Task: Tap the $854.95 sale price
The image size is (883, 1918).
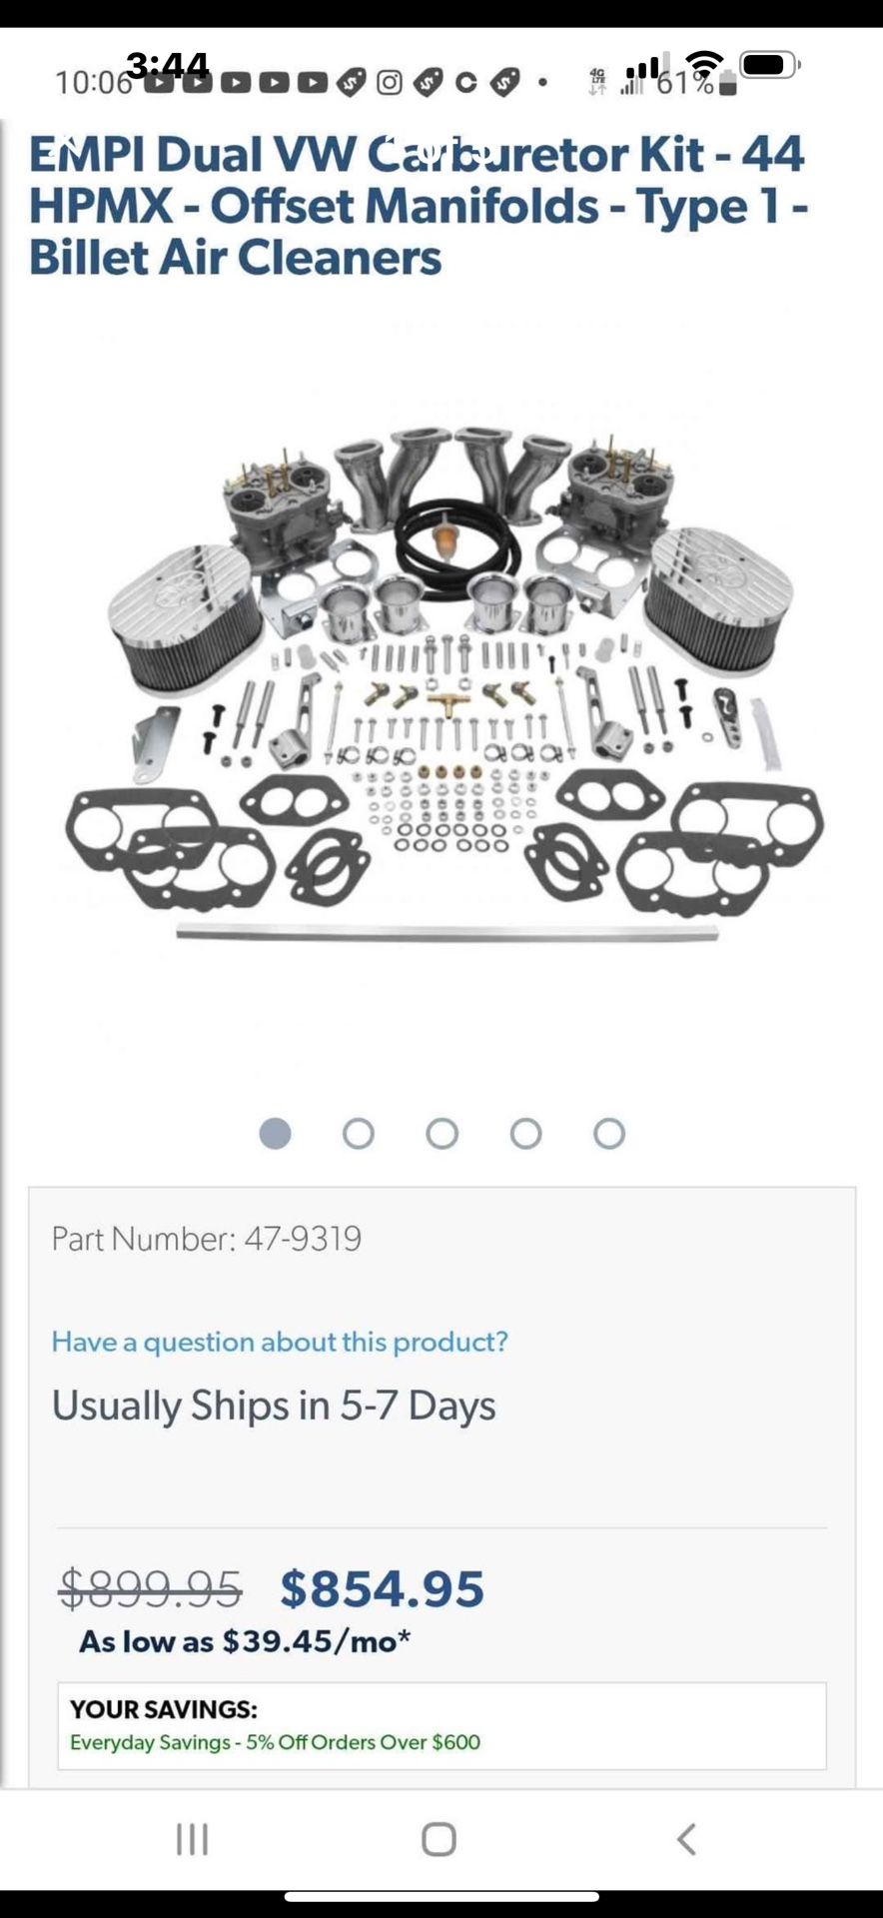Action: [382, 1588]
